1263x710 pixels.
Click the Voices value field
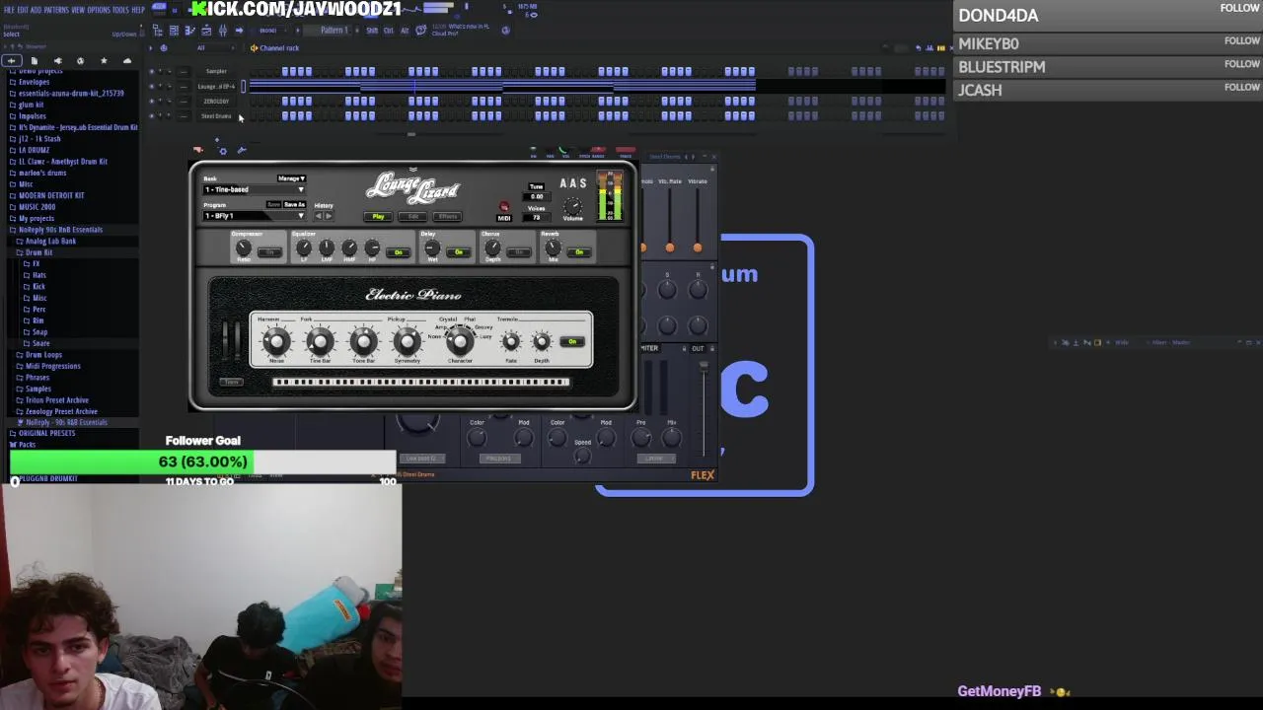click(x=537, y=217)
